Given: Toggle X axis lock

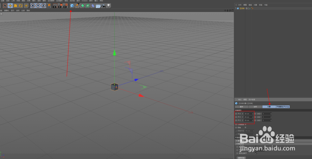Looking at the screenshot, I should [33, 6].
